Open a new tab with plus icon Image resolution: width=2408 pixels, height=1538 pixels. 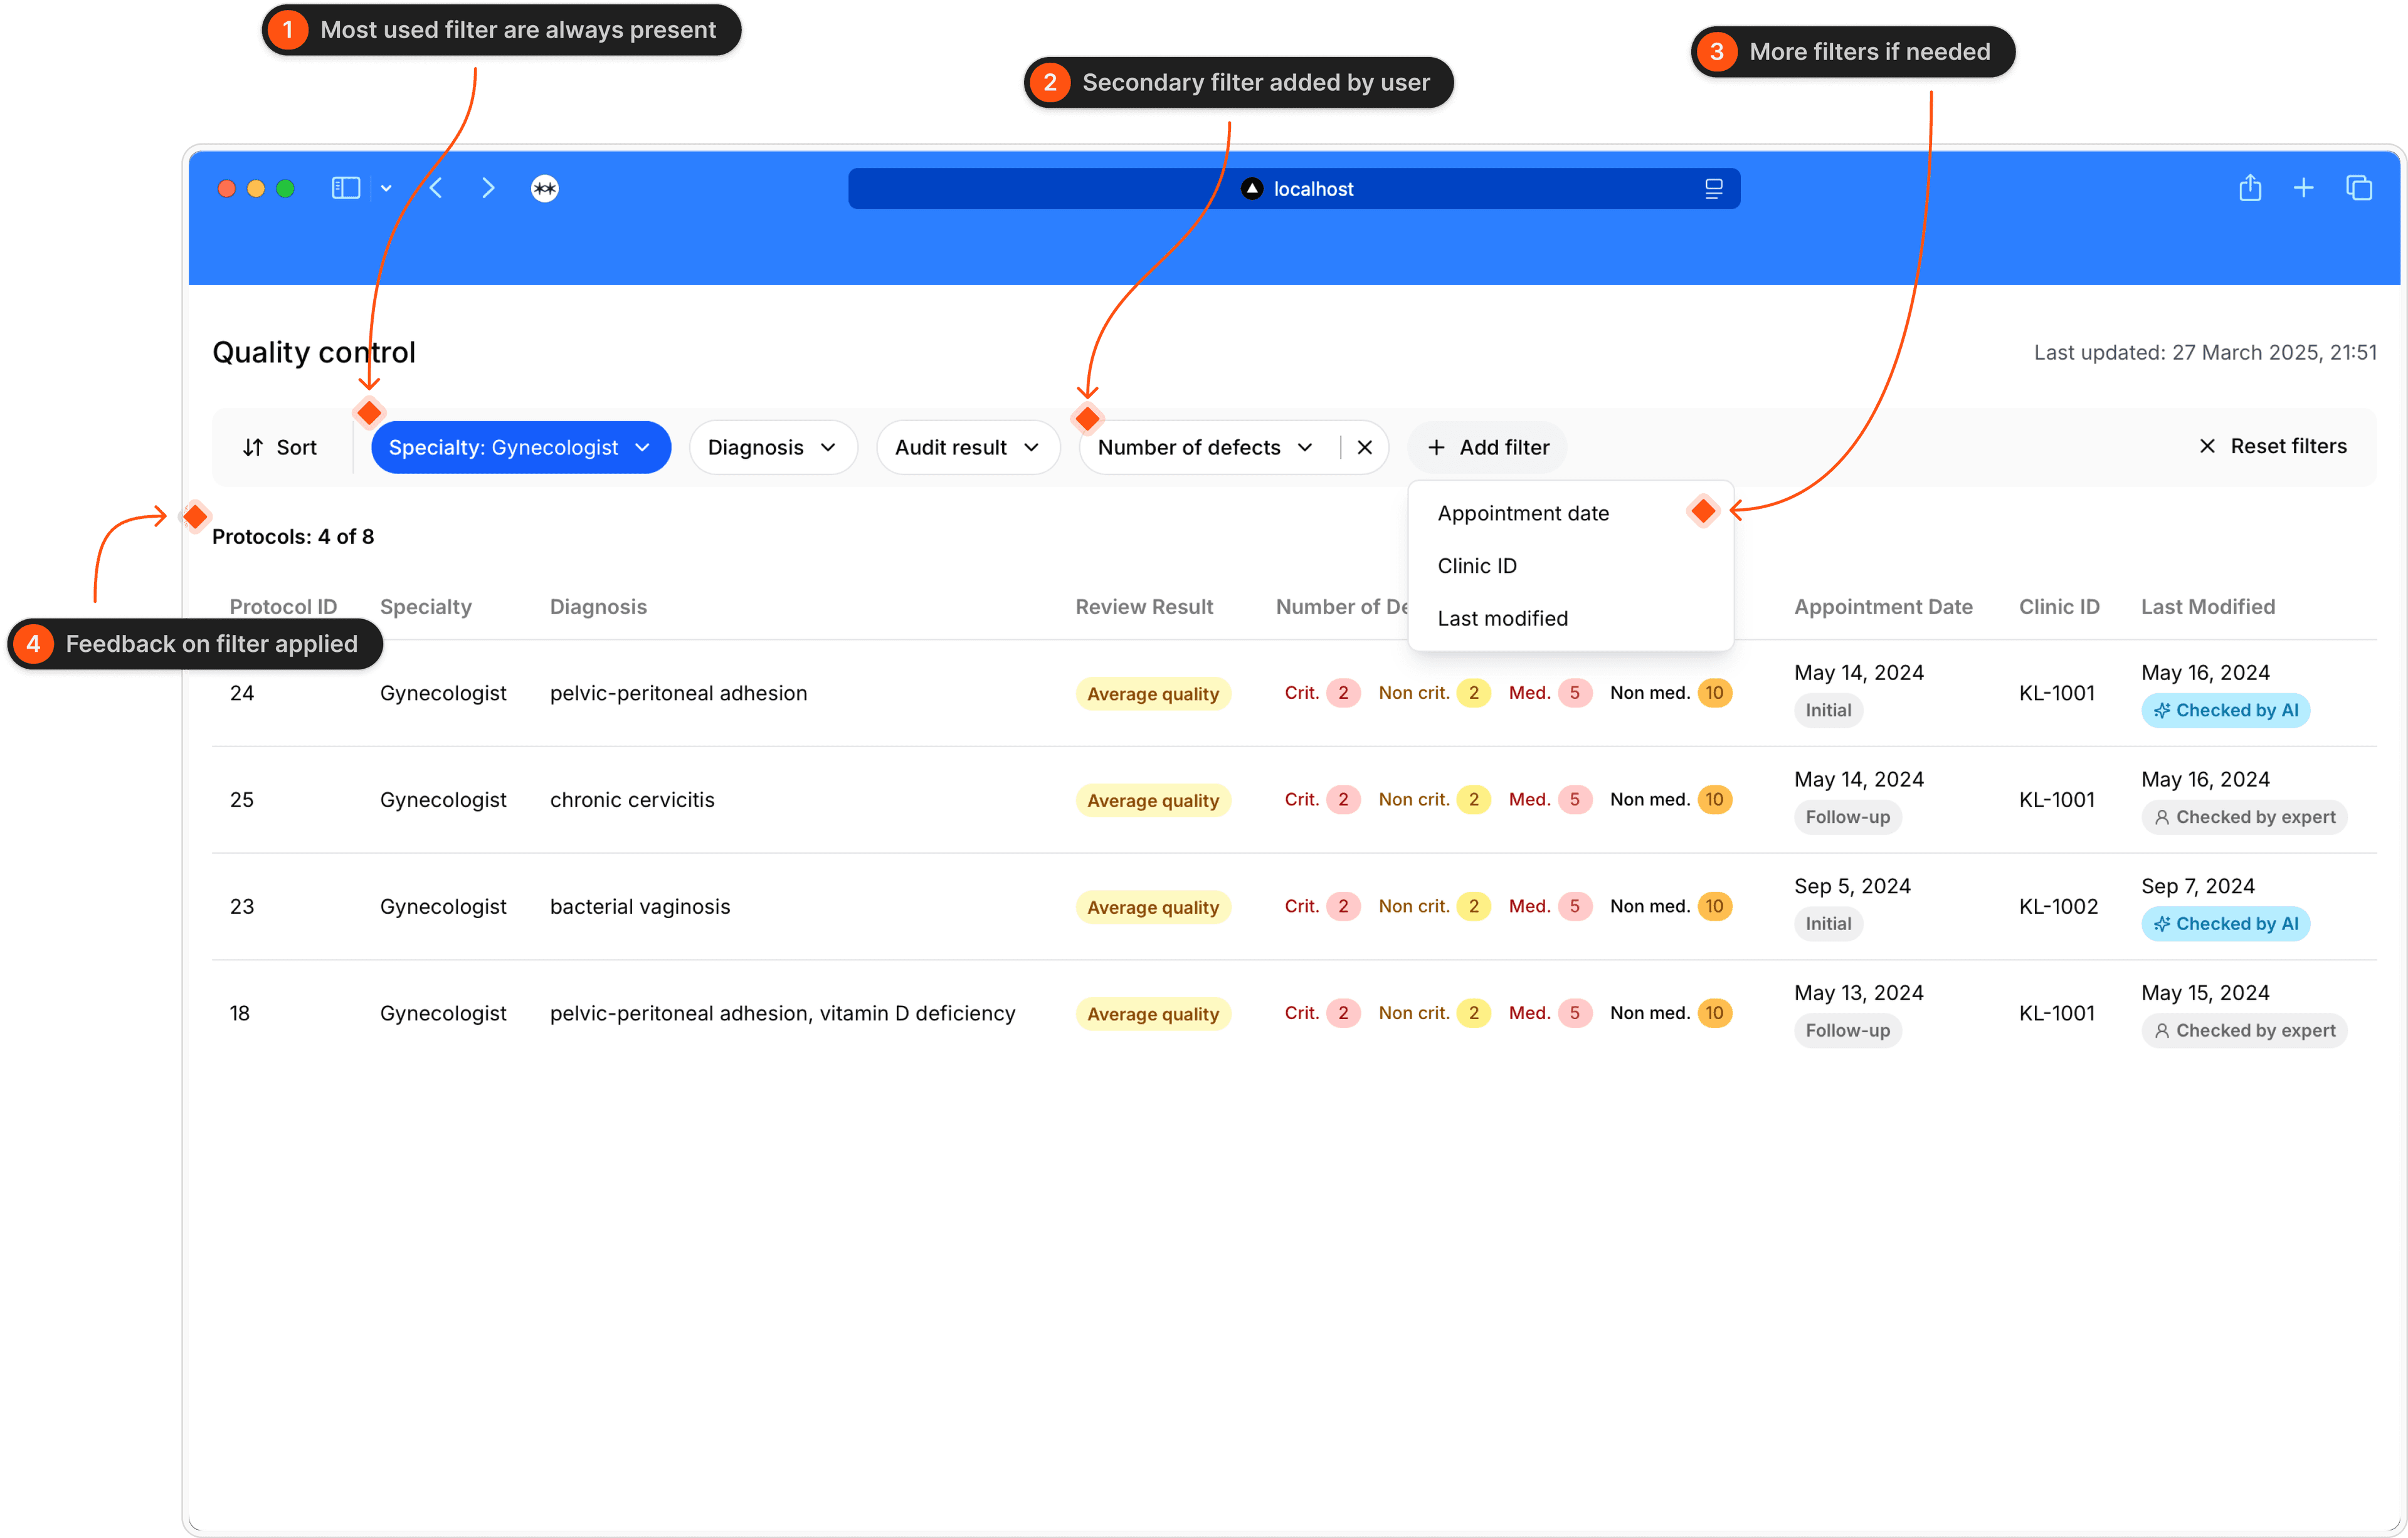click(2303, 188)
